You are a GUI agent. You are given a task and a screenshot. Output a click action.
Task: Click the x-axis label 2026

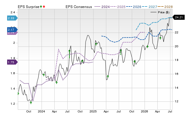(144, 111)
